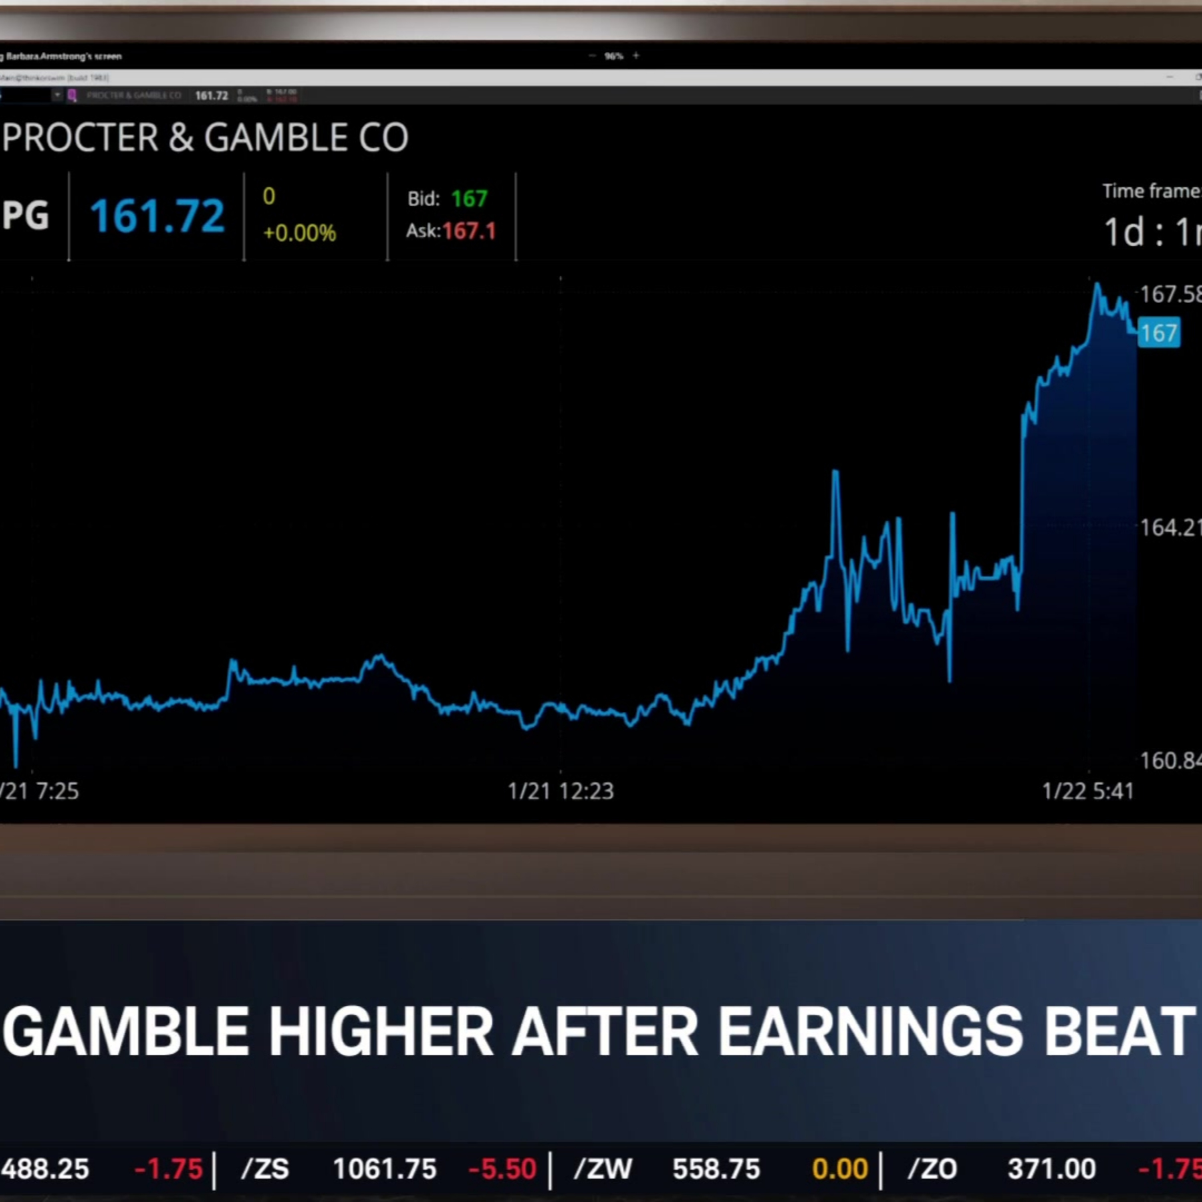Click the 1/21 12:23 time axis label

pos(561,791)
